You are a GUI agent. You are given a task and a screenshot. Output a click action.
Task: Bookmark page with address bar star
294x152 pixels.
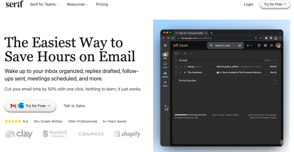coord(260,38)
